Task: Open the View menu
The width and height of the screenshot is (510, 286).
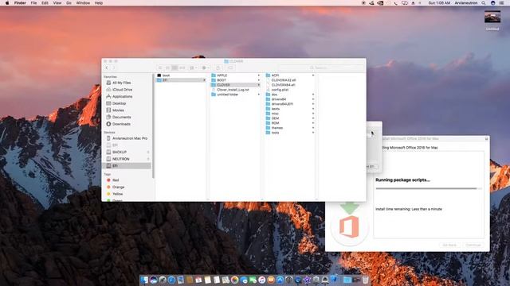Action: [x=57, y=3]
